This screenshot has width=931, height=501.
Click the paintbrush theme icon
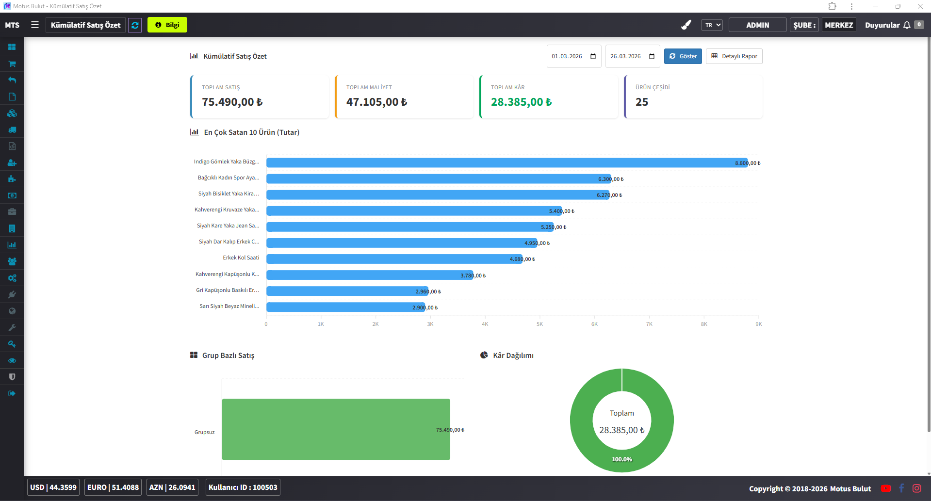click(x=686, y=25)
